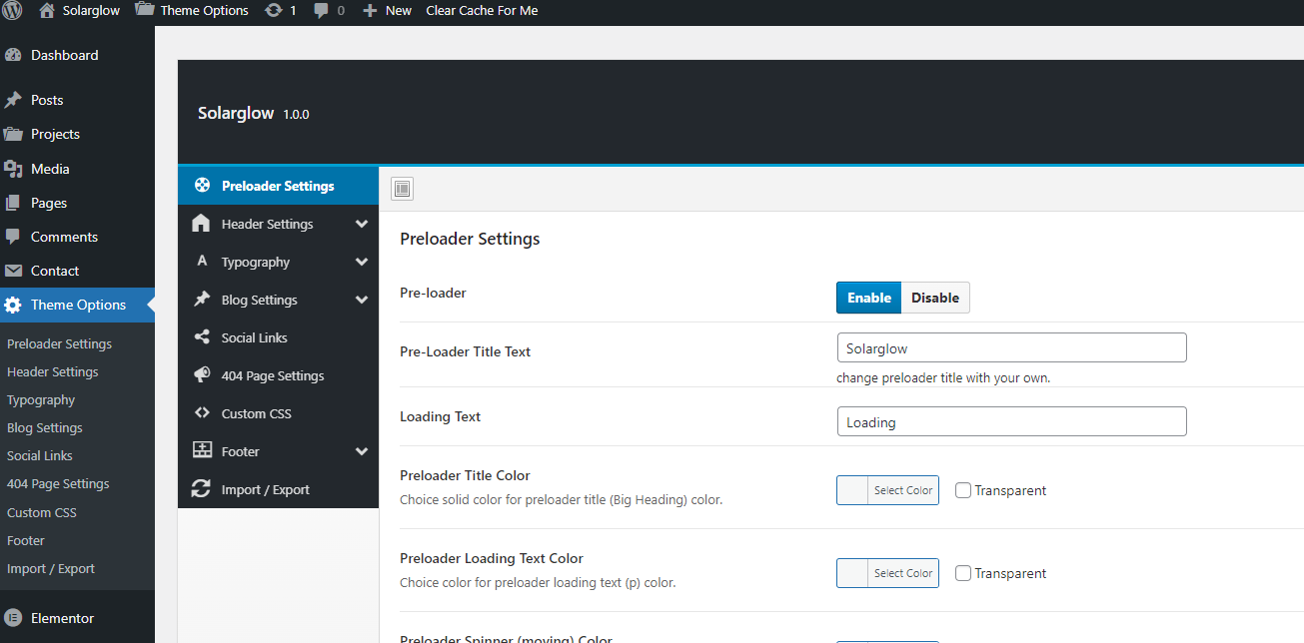This screenshot has width=1304, height=643.
Task: Click the Header Settings house icon
Action: click(x=202, y=223)
